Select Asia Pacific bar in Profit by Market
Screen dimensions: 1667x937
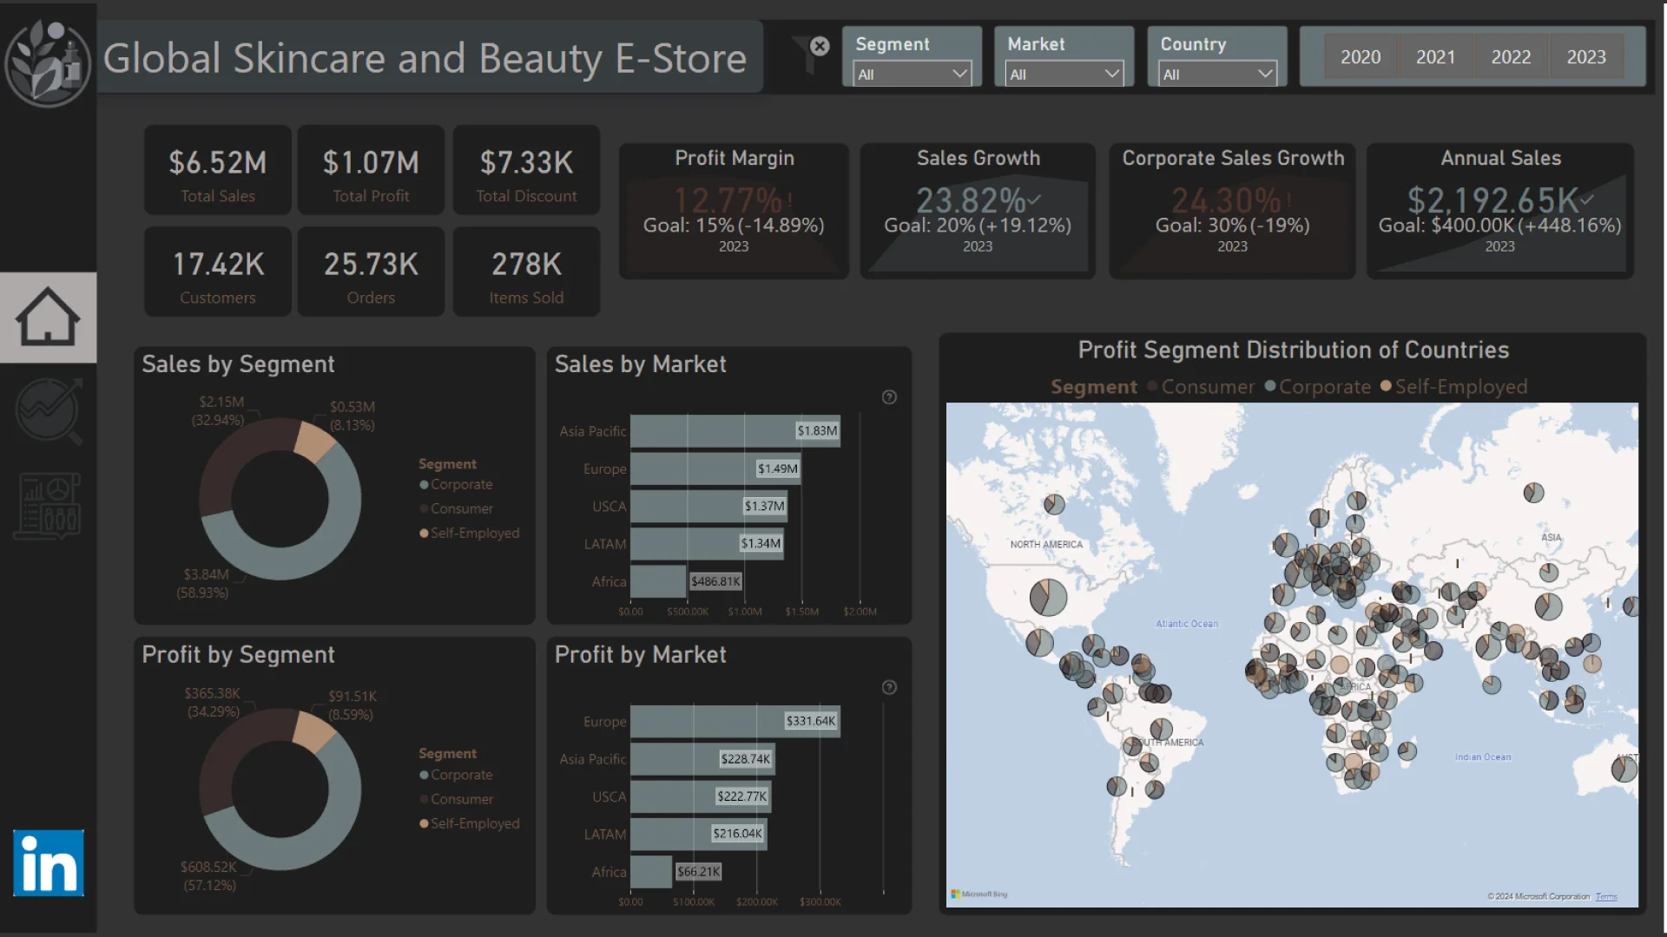point(702,759)
